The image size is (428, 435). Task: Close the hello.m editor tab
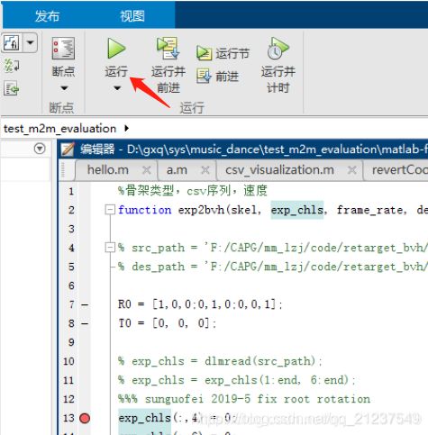coord(147,170)
